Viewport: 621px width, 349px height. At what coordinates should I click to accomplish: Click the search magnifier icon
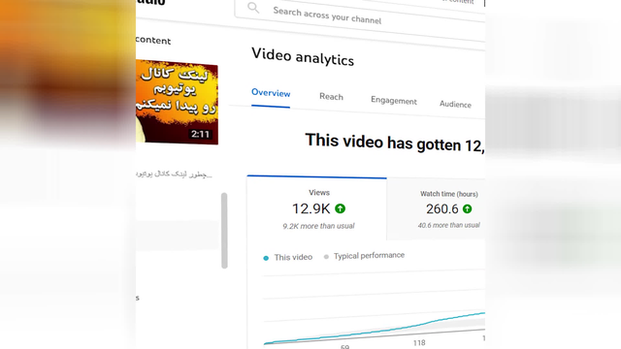click(253, 8)
